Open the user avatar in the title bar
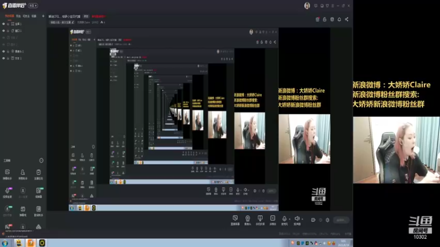This screenshot has height=247, width=440. [307, 5]
